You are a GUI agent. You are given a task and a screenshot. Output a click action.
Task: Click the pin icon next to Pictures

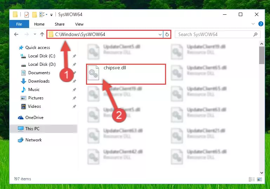pos(74,98)
